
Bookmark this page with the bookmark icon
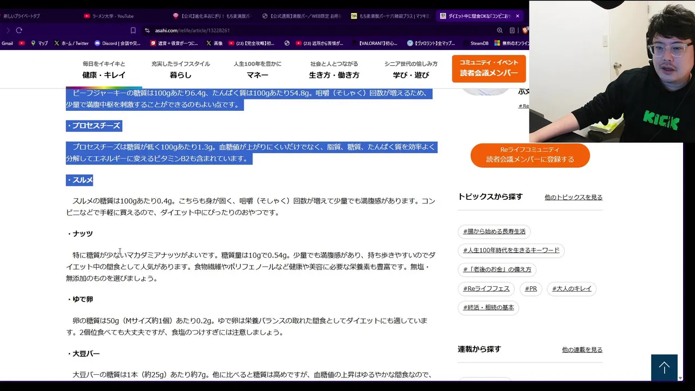(x=133, y=30)
